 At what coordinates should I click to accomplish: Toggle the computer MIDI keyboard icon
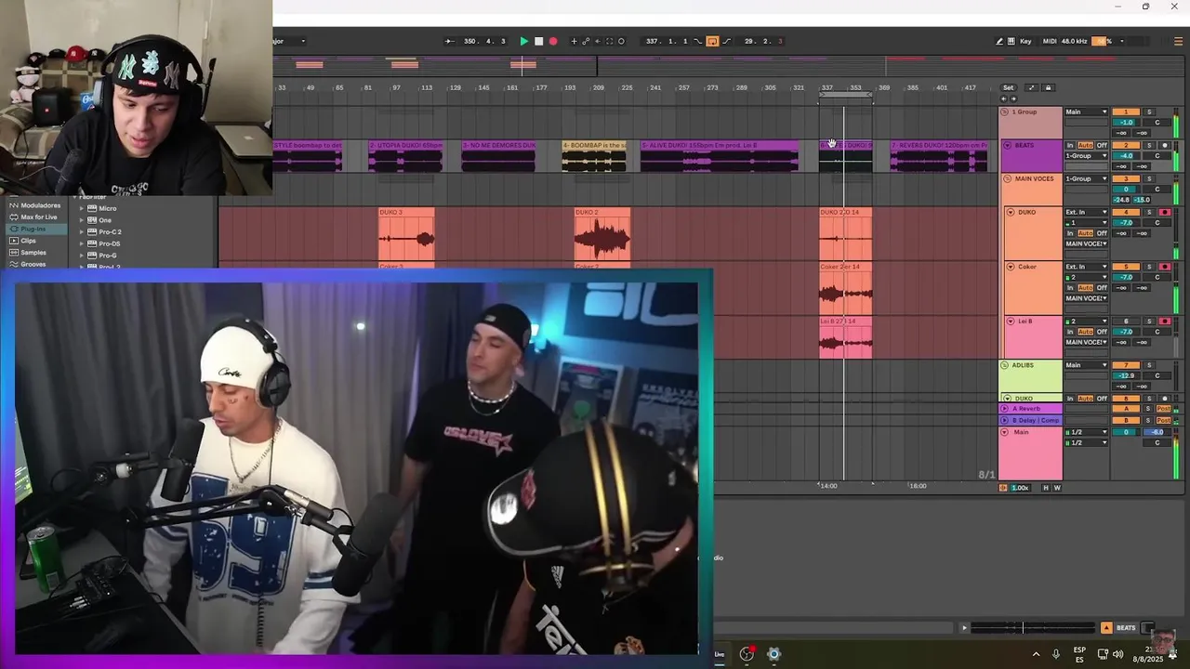pos(1011,41)
